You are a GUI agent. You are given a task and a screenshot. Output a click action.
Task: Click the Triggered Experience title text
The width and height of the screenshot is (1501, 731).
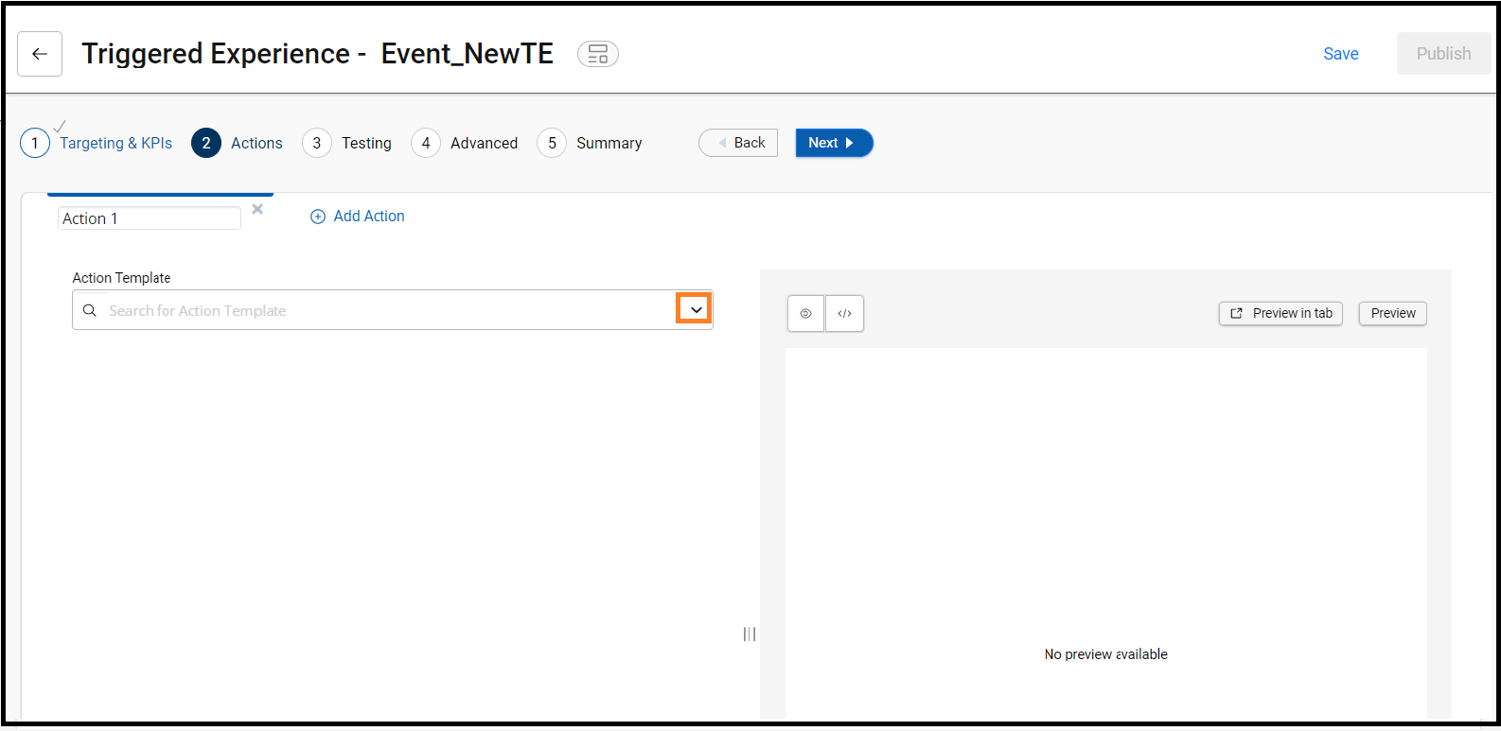pos(317,54)
